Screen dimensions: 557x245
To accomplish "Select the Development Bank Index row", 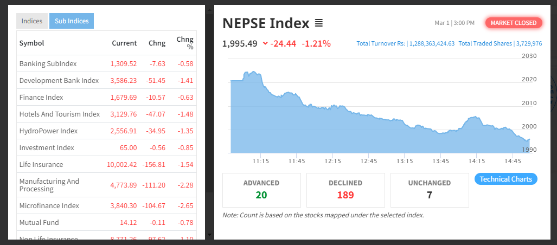I will pyautogui.click(x=59, y=81).
